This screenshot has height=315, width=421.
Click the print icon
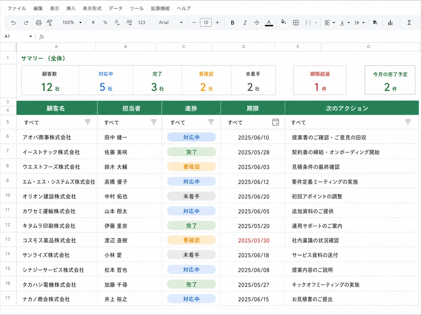(x=39, y=22)
